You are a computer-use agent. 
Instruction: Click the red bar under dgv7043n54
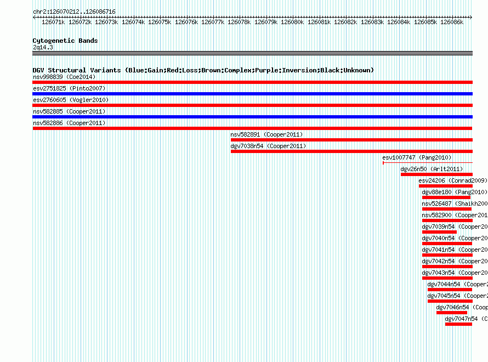(447, 278)
